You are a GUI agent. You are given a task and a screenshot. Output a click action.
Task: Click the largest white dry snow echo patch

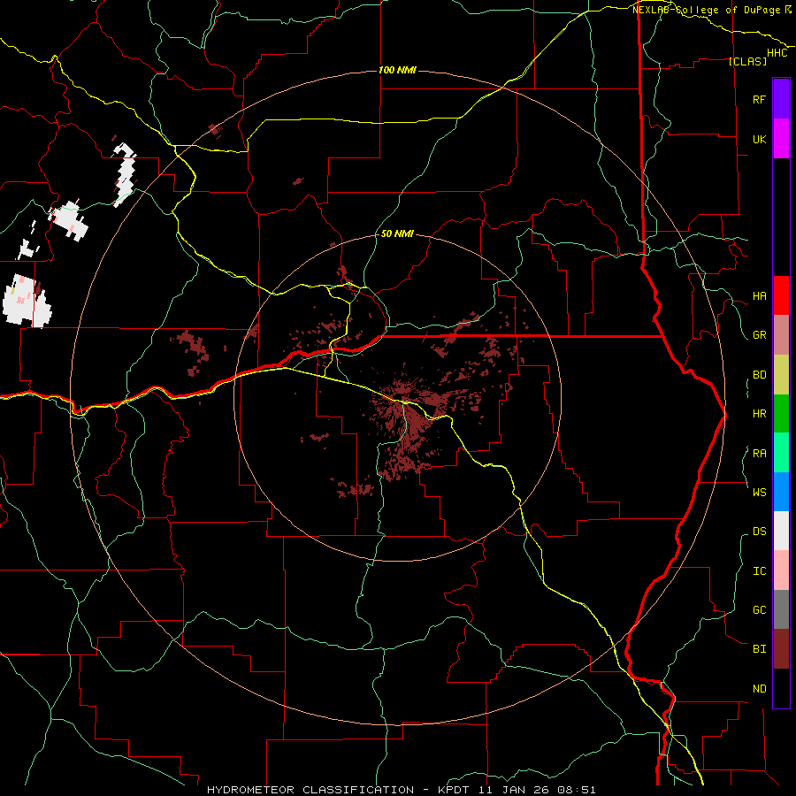coord(27,301)
